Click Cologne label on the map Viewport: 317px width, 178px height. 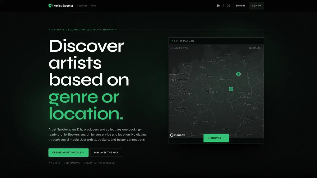[x=188, y=94]
